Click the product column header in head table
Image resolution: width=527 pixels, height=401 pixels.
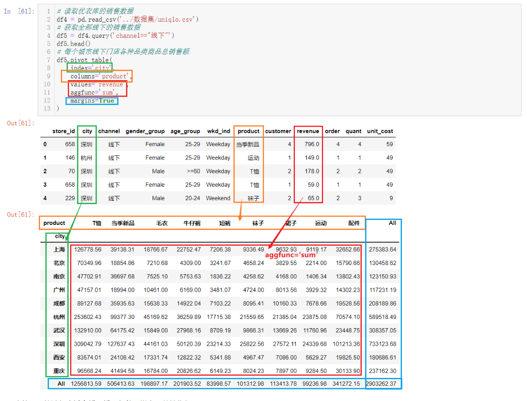[249, 131]
